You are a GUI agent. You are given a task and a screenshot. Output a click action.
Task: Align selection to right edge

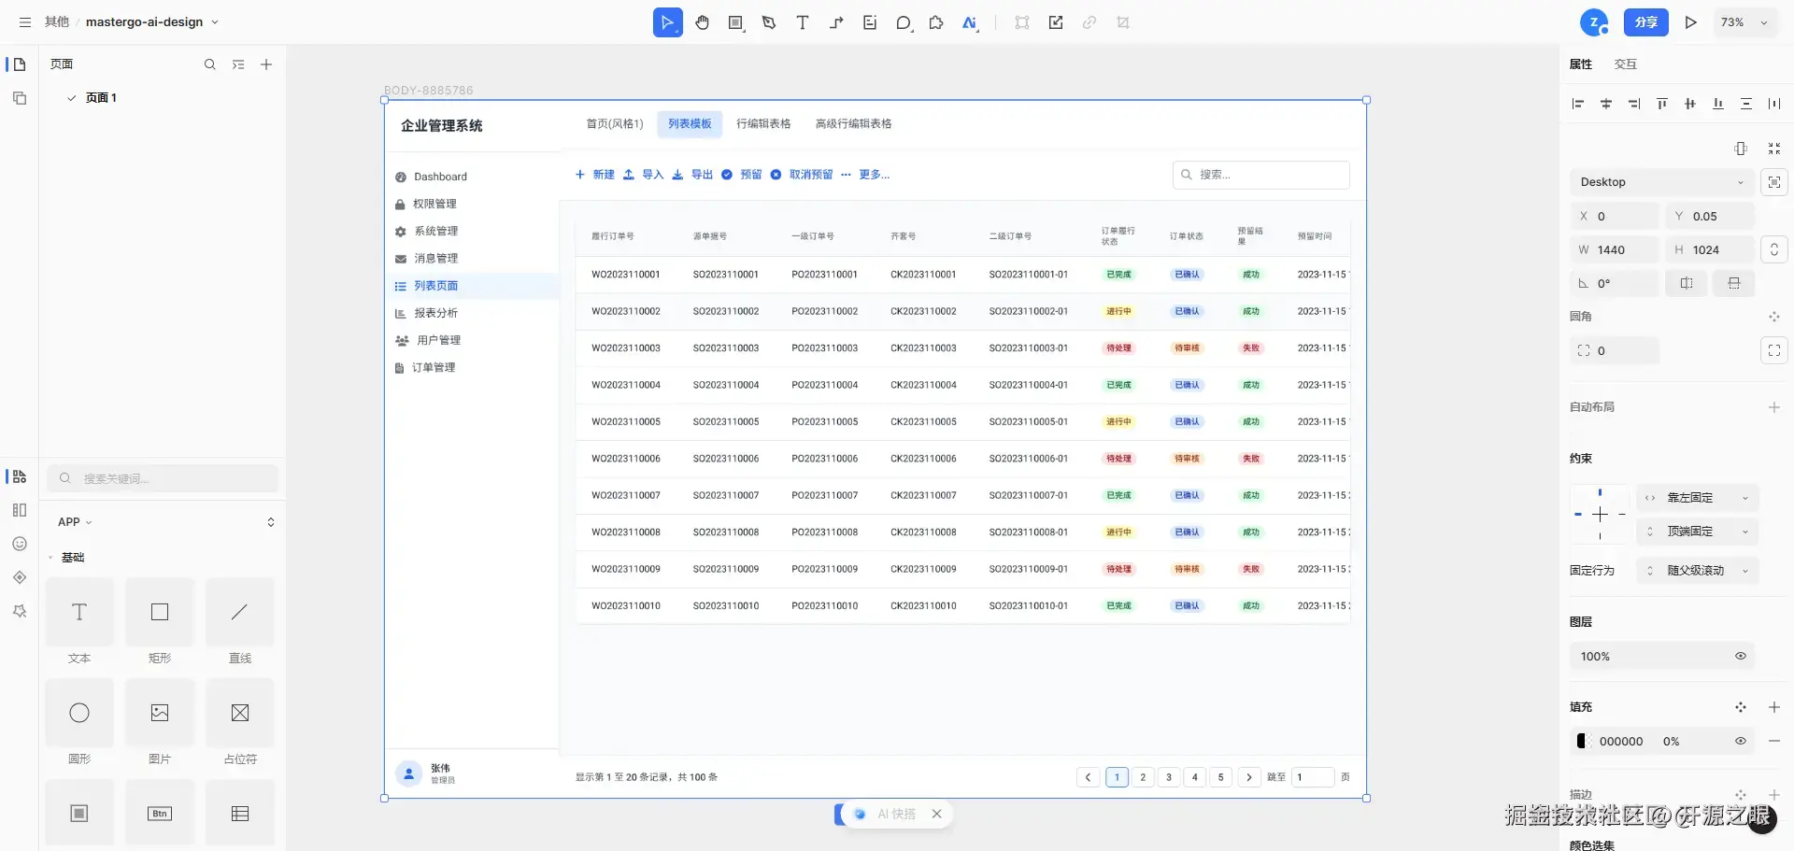click(1634, 104)
